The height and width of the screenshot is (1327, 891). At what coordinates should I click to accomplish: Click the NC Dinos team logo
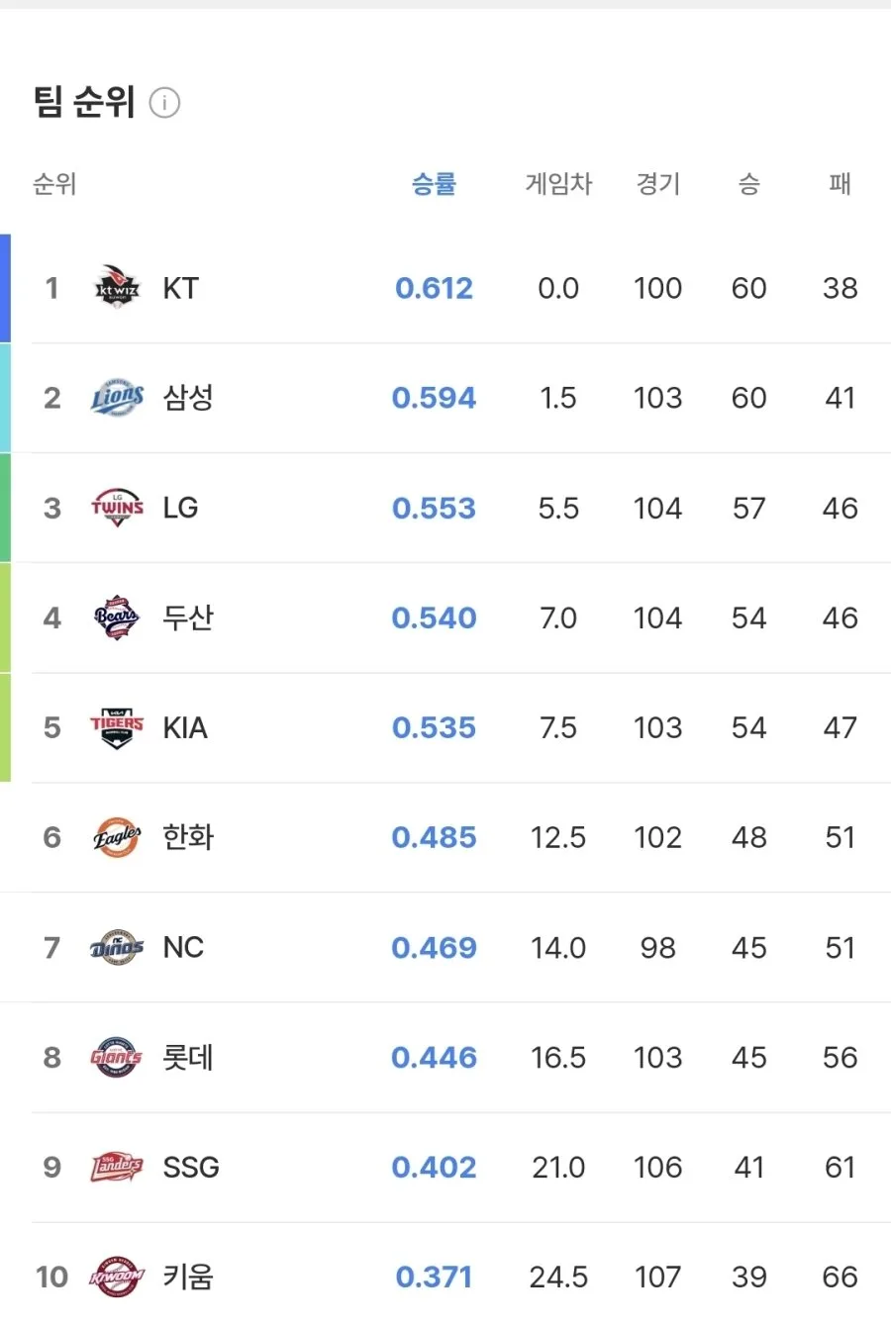pyautogui.click(x=117, y=947)
